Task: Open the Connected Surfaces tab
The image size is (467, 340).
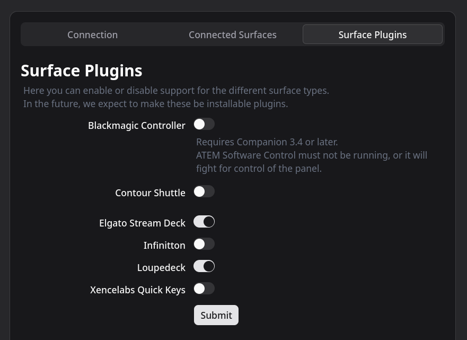Action: [232, 34]
